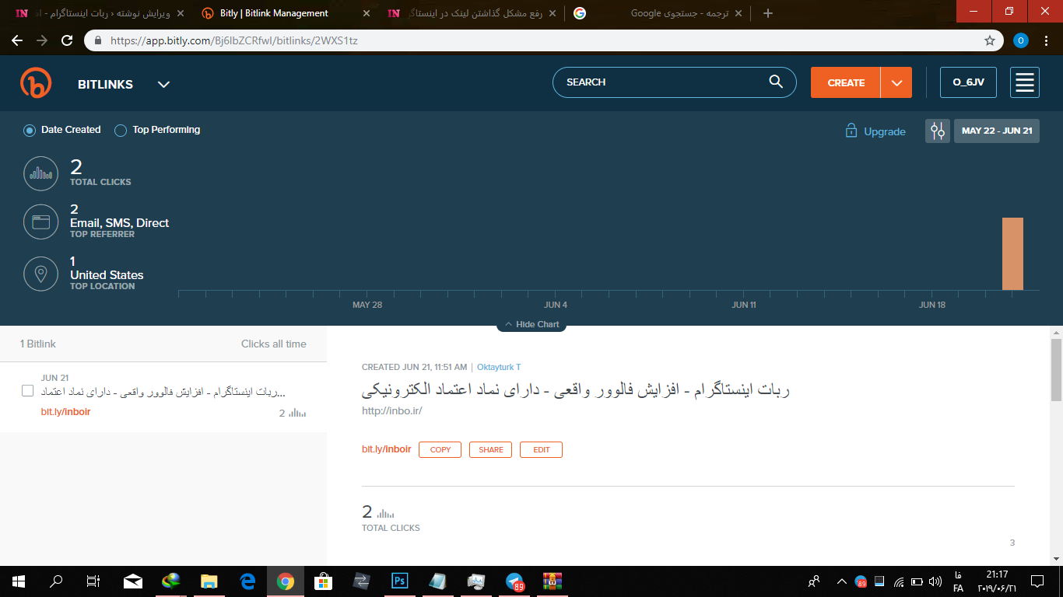Go back with the browser back arrow

[17, 40]
